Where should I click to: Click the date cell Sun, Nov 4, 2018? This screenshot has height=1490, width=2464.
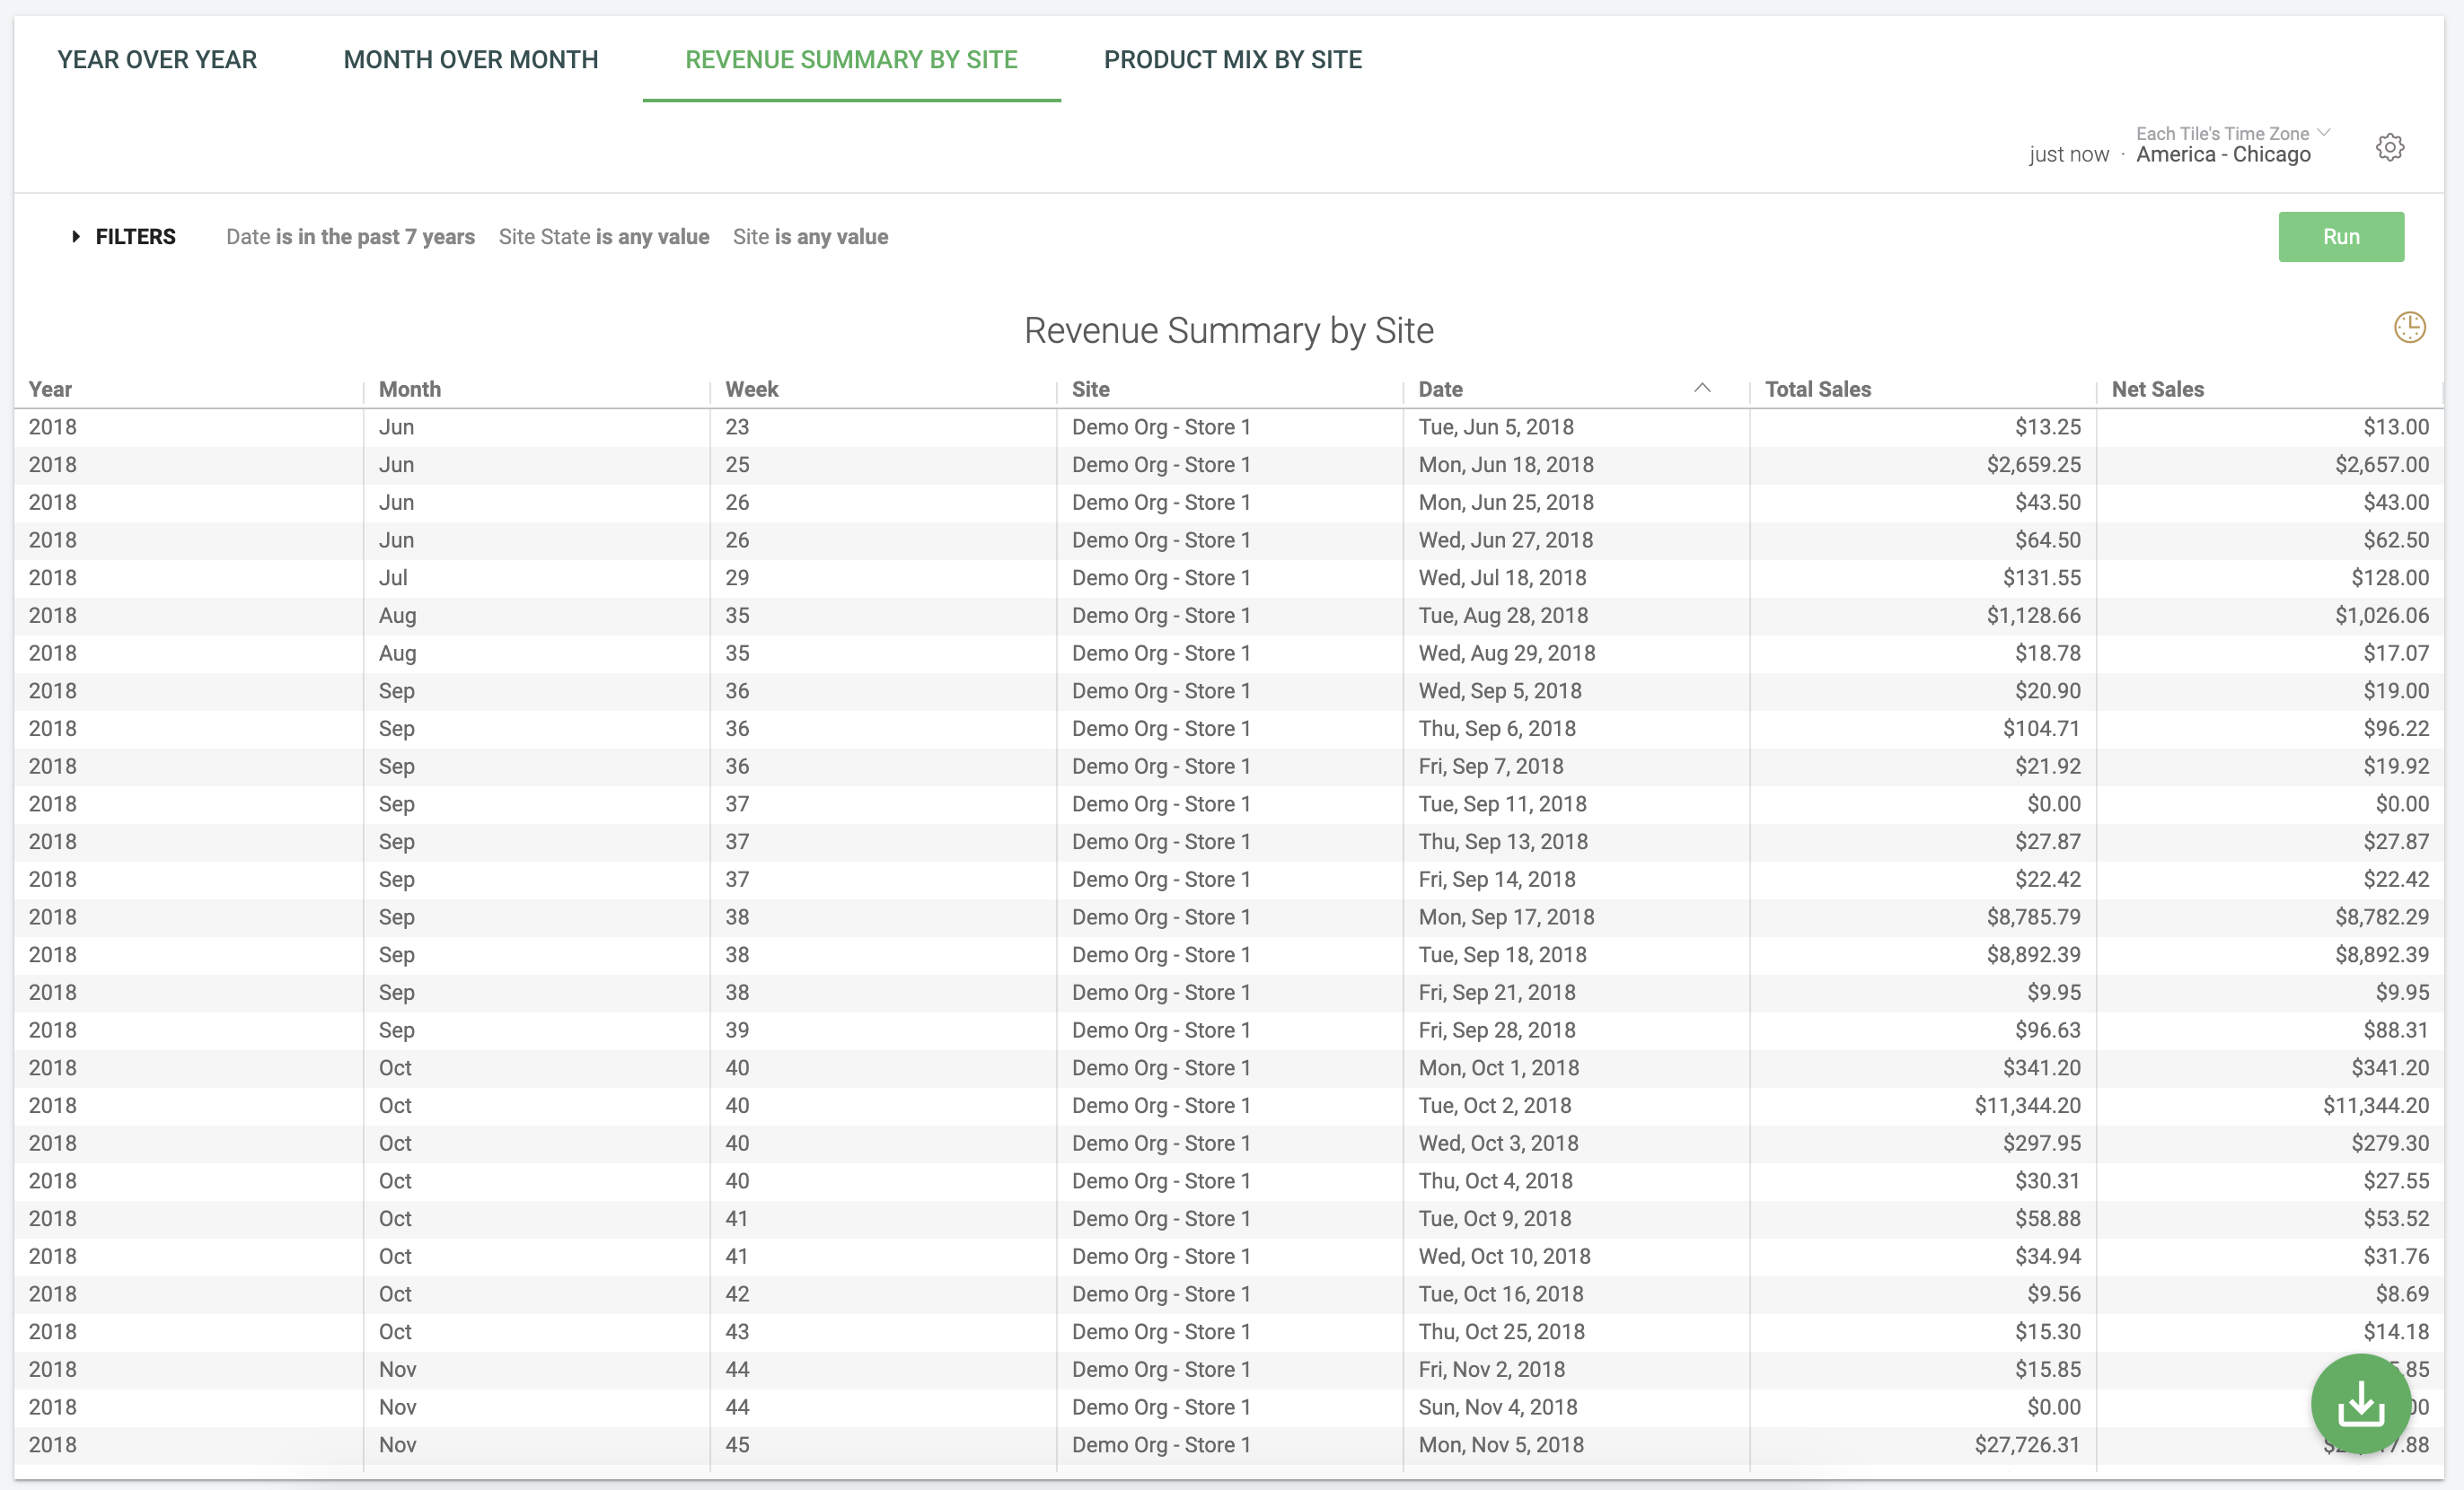(1497, 1407)
